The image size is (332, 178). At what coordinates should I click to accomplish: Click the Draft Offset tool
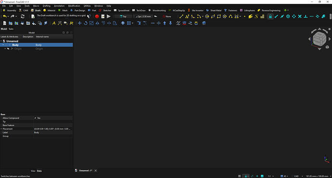(103, 23)
